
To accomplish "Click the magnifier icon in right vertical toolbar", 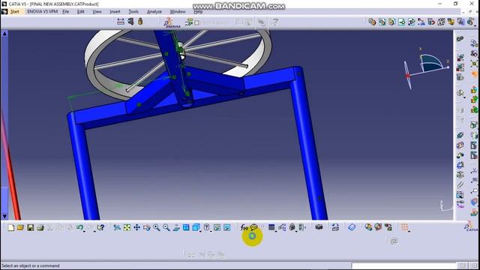I will pyautogui.click(x=460, y=93).
